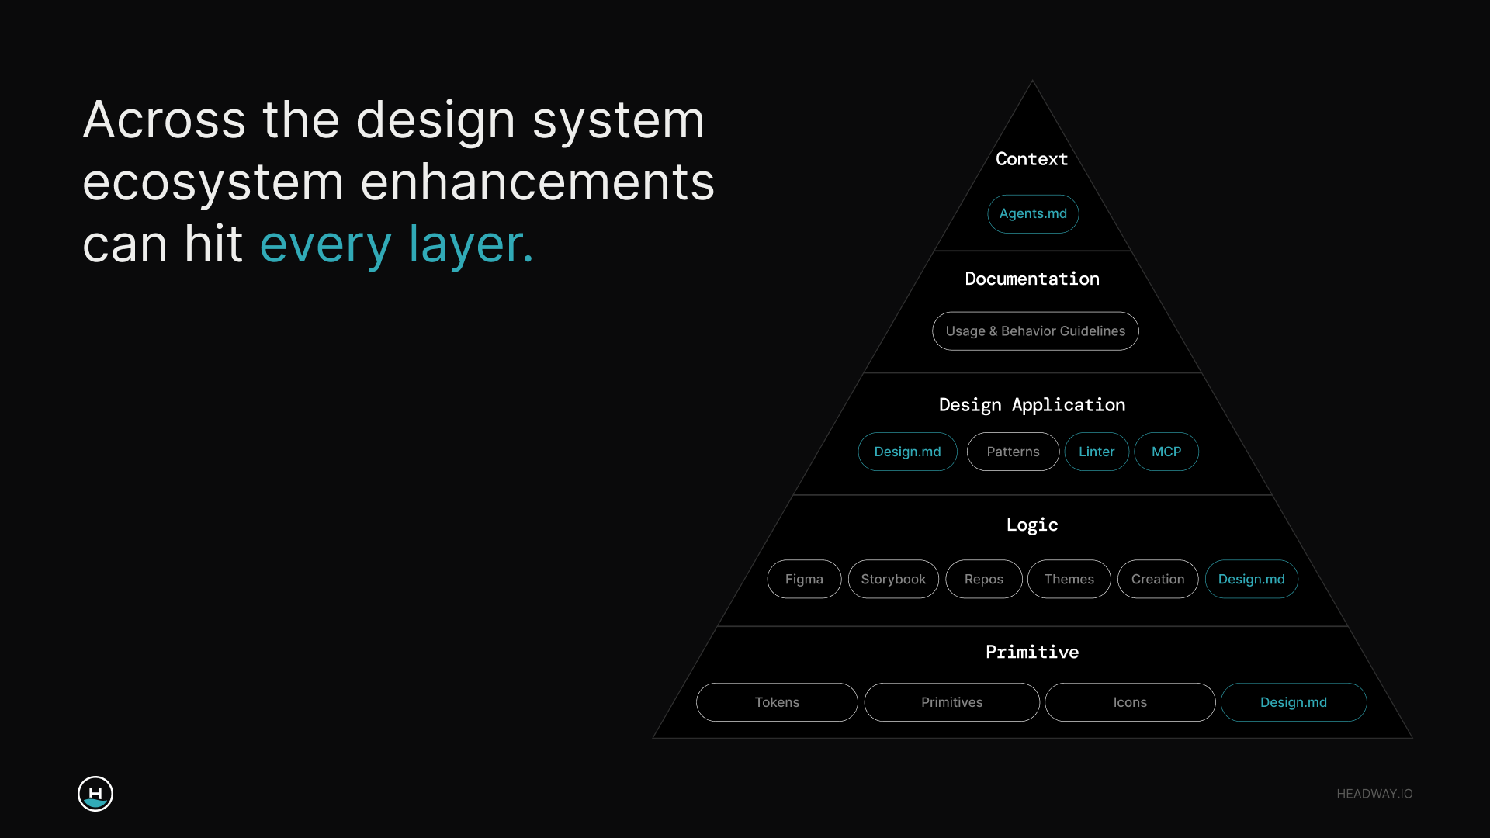Select the Linter pill
1490x838 pixels.
[1097, 452]
